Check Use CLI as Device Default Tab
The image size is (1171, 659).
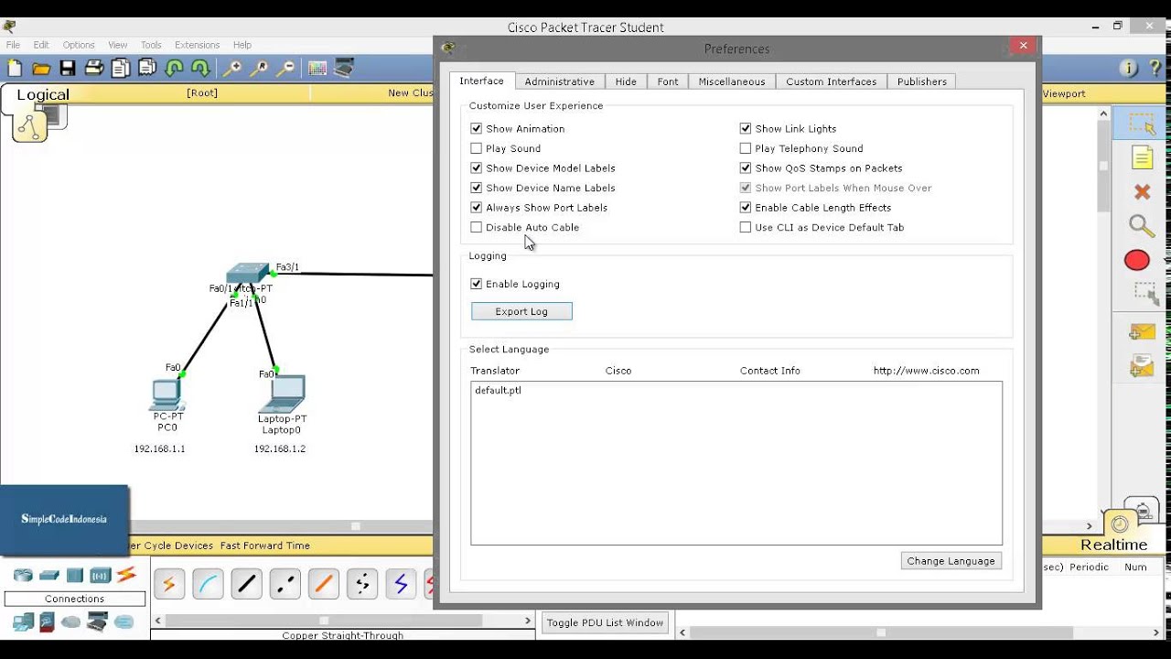[x=745, y=227]
